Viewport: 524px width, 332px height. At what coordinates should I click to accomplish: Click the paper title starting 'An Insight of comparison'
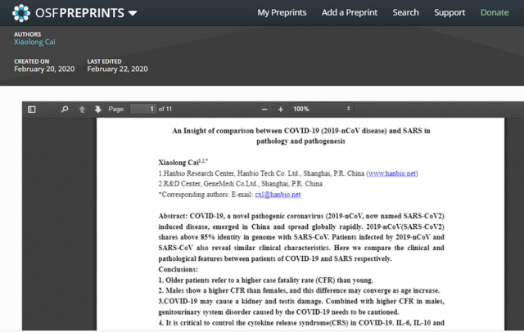point(300,136)
